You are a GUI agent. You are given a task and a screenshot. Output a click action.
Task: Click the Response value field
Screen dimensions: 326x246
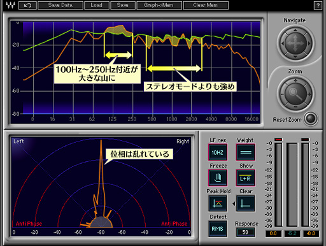point(245,232)
